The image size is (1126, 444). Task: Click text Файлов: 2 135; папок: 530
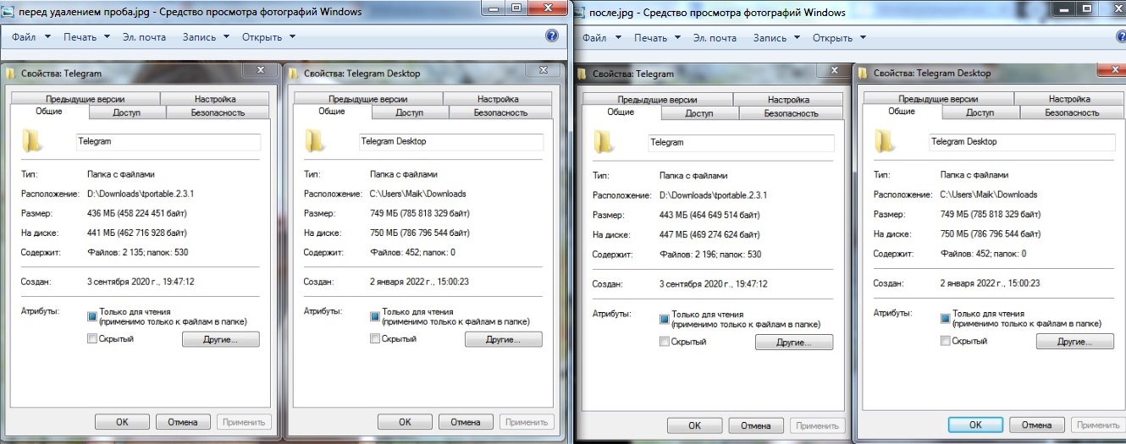click(x=139, y=252)
